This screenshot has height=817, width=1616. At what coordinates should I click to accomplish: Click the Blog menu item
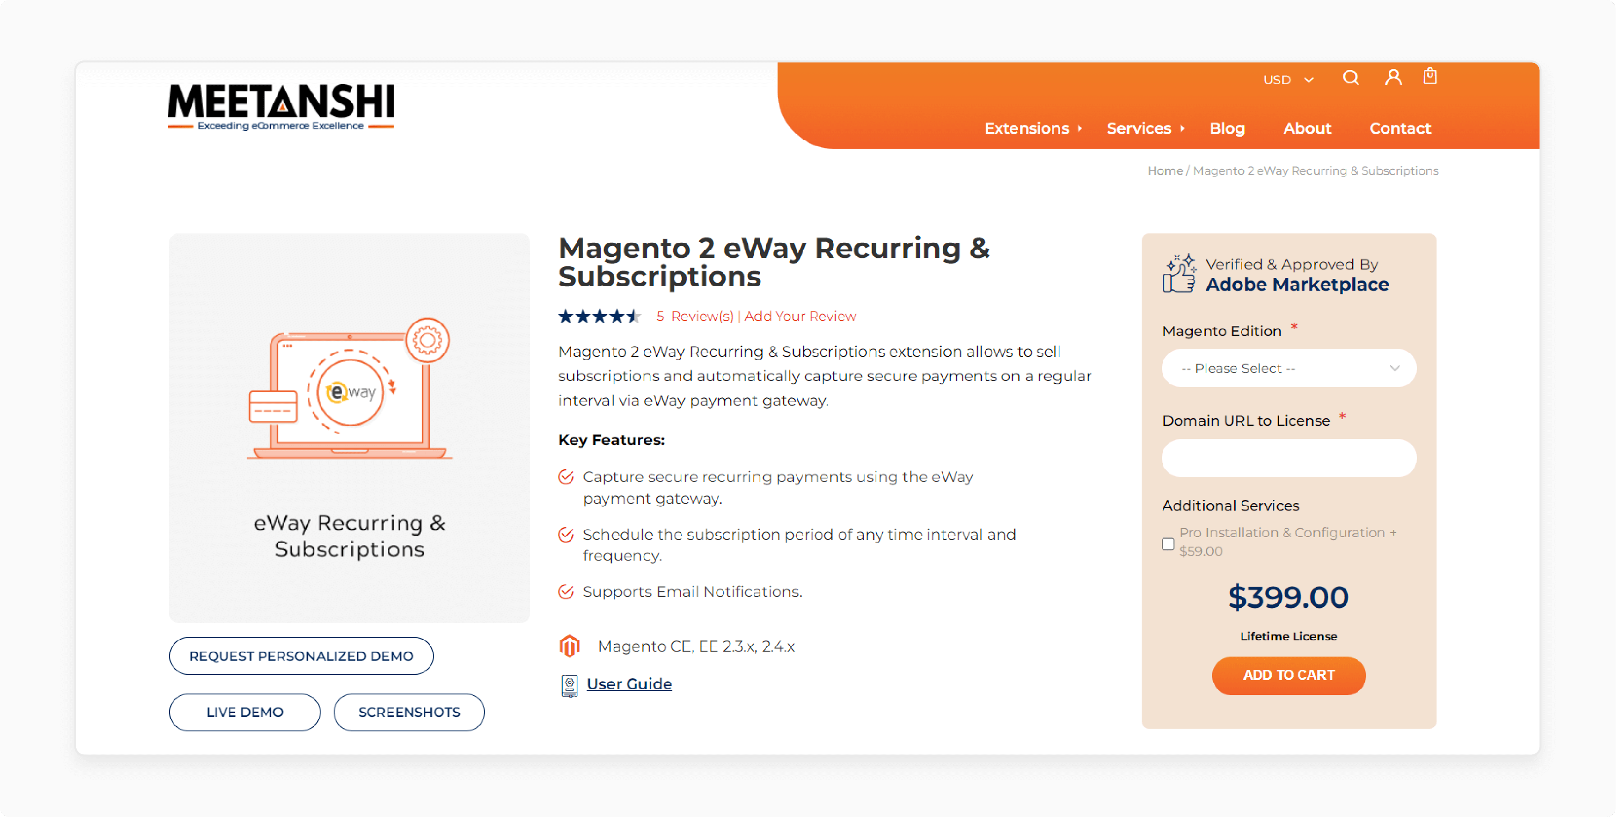pyautogui.click(x=1228, y=128)
